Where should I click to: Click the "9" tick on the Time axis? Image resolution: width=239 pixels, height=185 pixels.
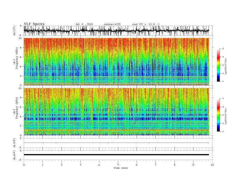click(193, 165)
